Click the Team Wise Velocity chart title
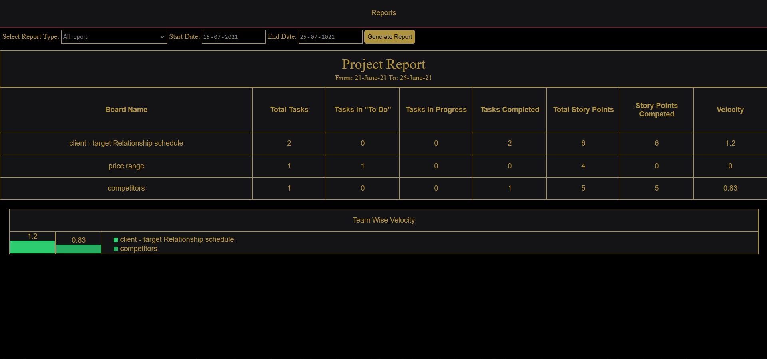The height and width of the screenshot is (359, 767). [383, 220]
